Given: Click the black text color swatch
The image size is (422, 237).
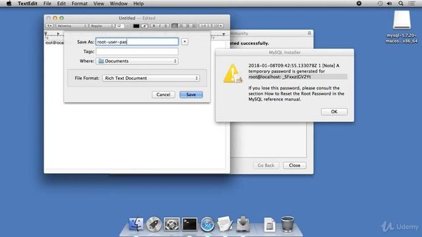Looking at the screenshot, I should click(x=136, y=26).
